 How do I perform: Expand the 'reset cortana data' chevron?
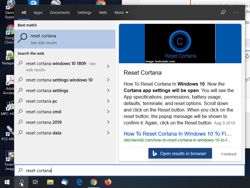click(108, 133)
